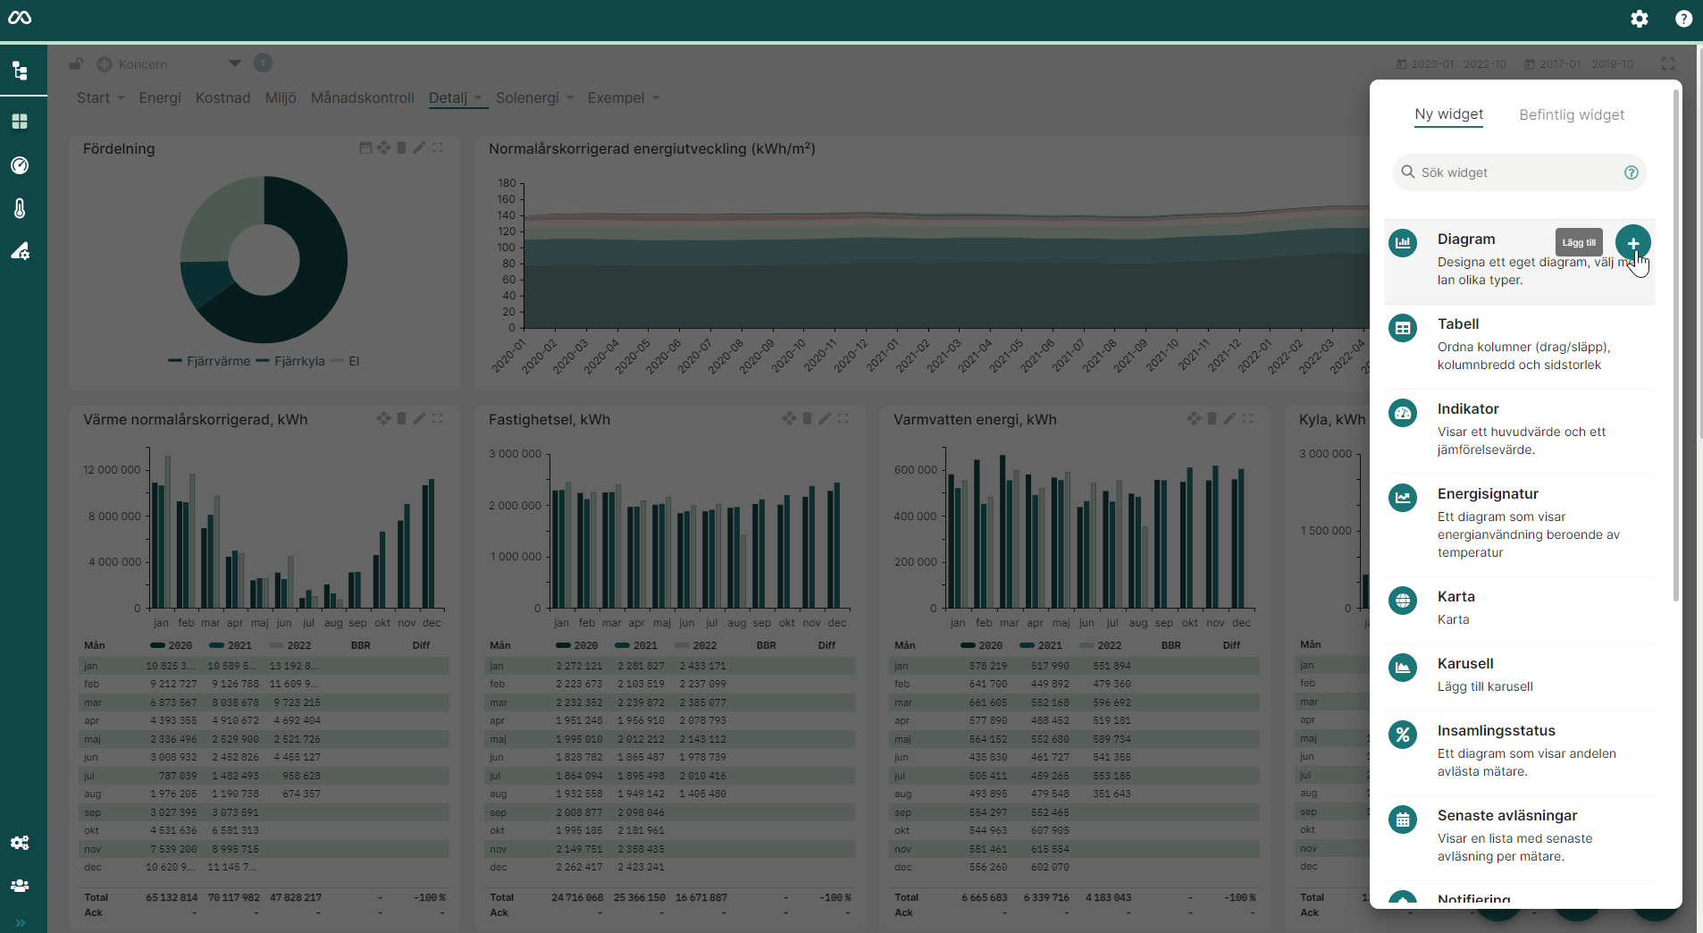Choose the Indikator widget title
Image resolution: width=1703 pixels, height=933 pixels.
coord(1468,409)
